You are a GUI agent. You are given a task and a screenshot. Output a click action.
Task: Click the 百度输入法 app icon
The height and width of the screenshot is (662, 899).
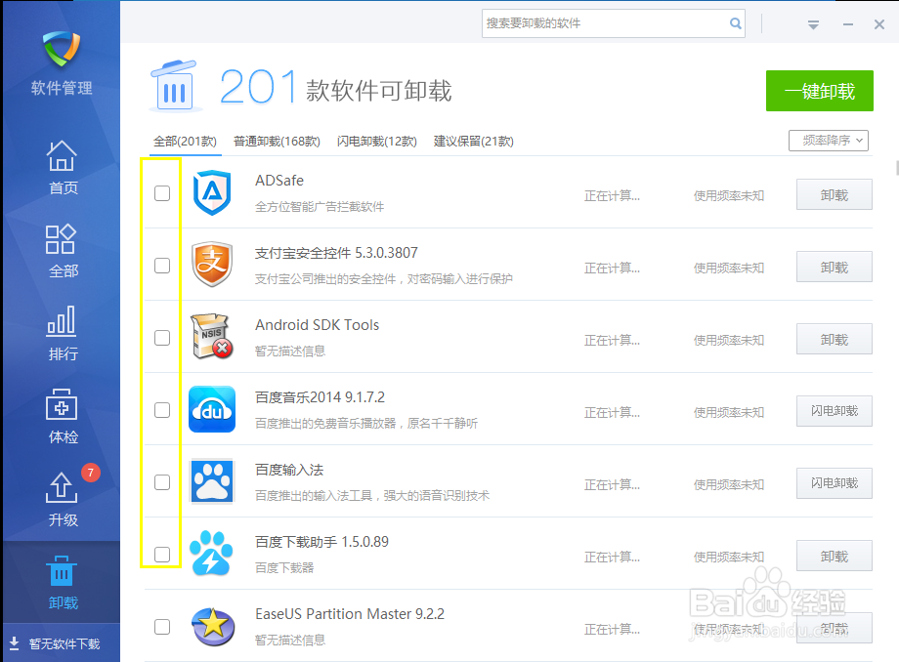[x=212, y=482]
